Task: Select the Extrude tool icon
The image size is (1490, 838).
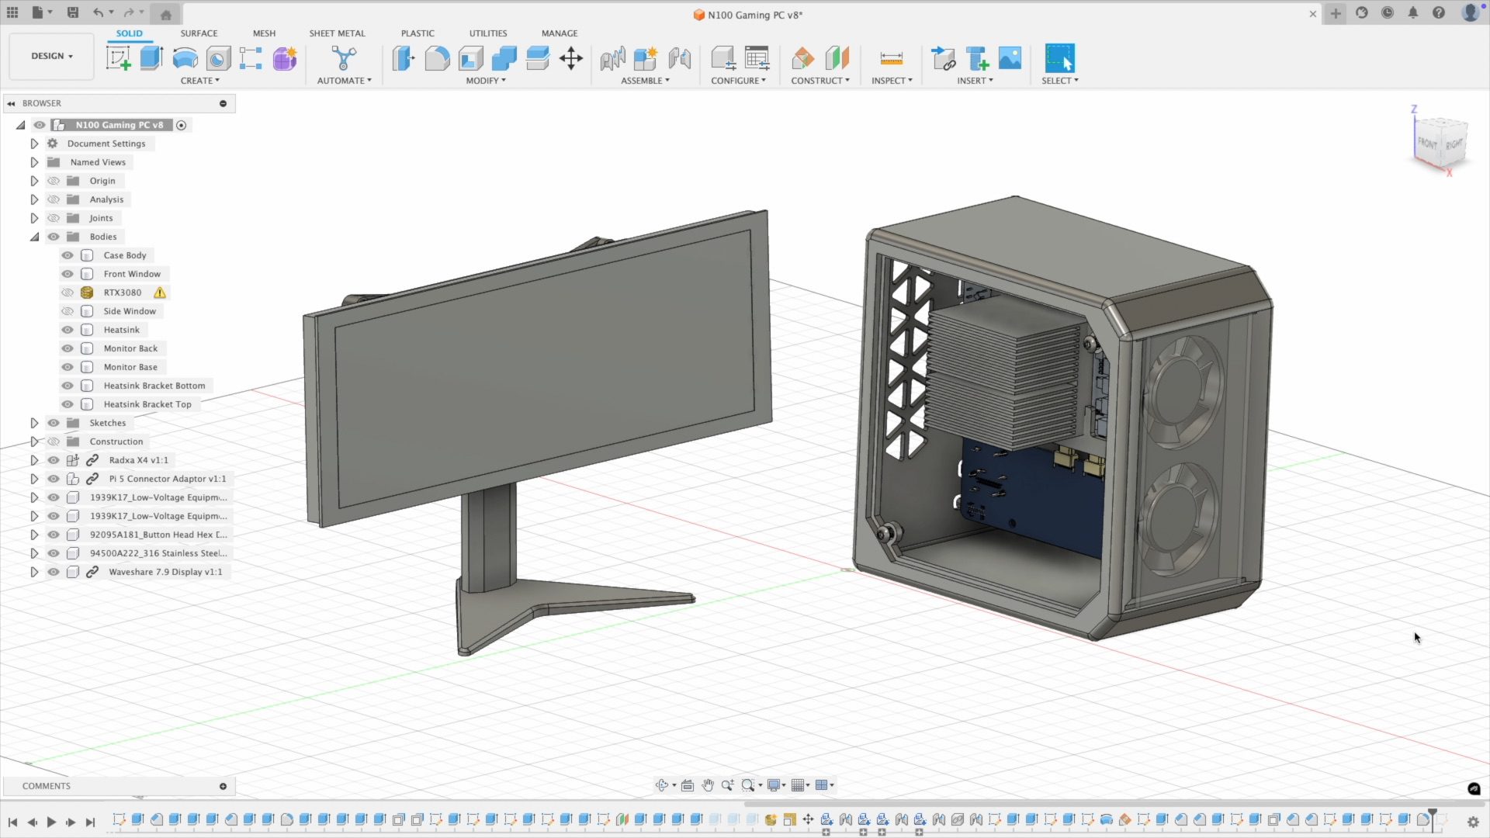Action: point(151,58)
